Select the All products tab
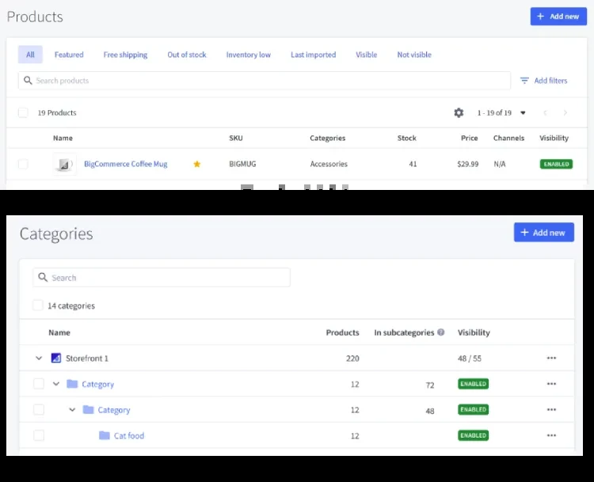The height and width of the screenshot is (482, 594). pyautogui.click(x=30, y=55)
